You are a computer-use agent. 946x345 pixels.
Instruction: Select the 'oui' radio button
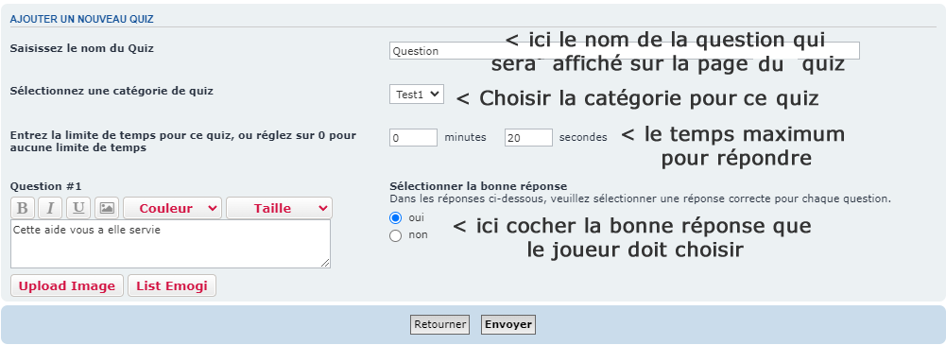point(396,217)
